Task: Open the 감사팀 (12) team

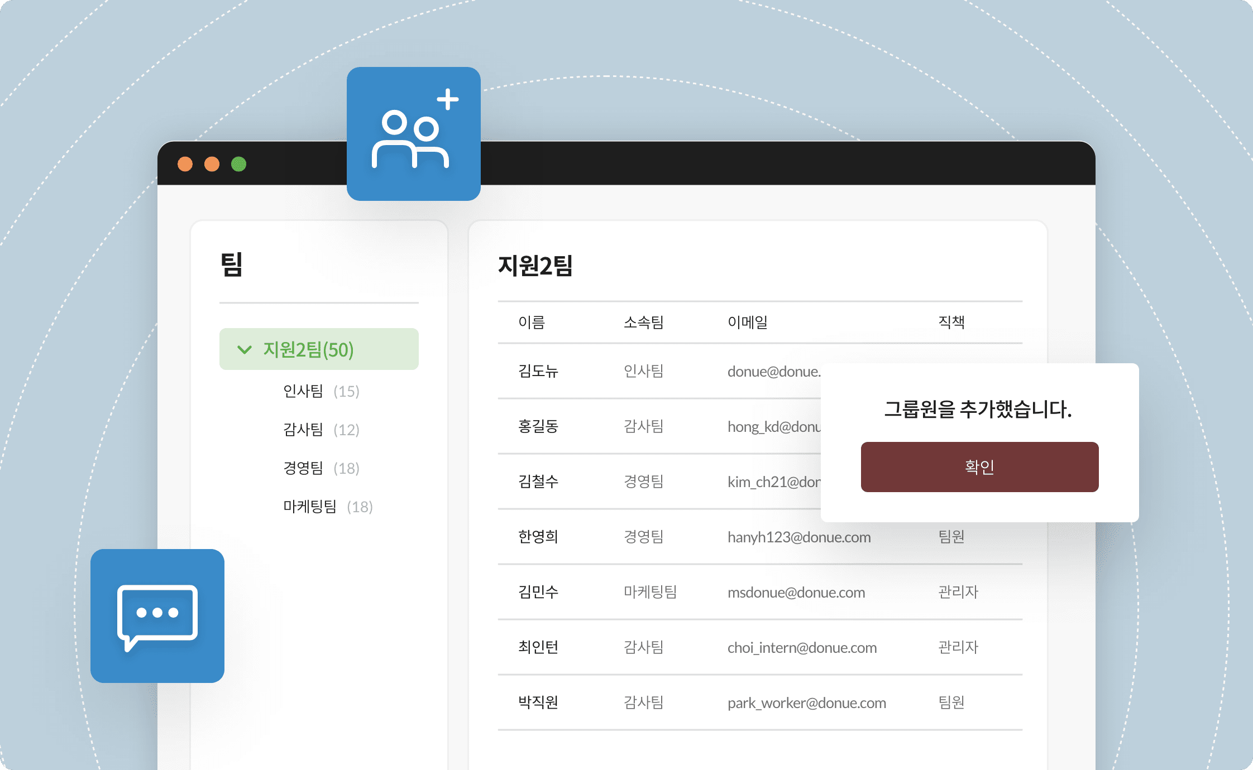Action: tap(321, 430)
